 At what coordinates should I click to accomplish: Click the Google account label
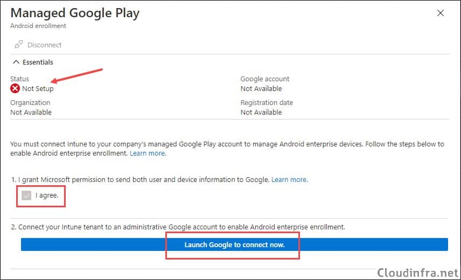[265, 79]
